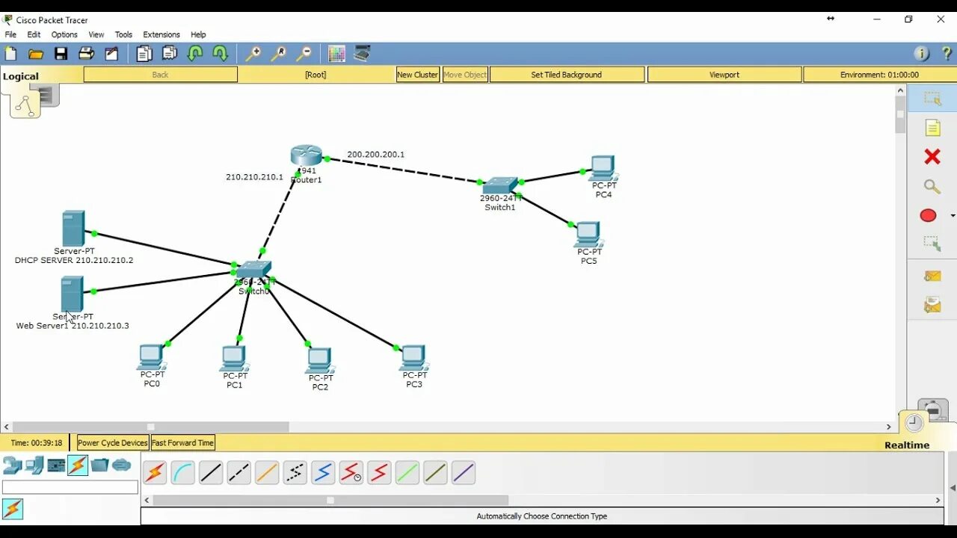Open the View menu
Image resolution: width=957 pixels, height=538 pixels.
click(96, 34)
